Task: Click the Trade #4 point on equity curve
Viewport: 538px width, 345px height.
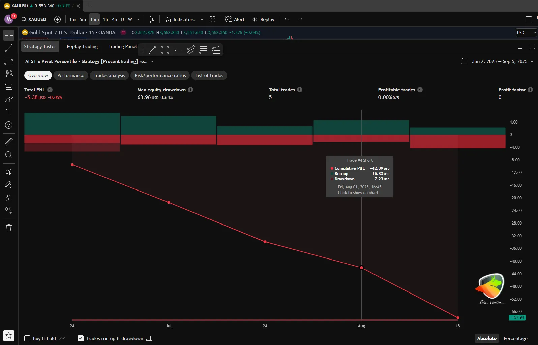Action: 361,268
